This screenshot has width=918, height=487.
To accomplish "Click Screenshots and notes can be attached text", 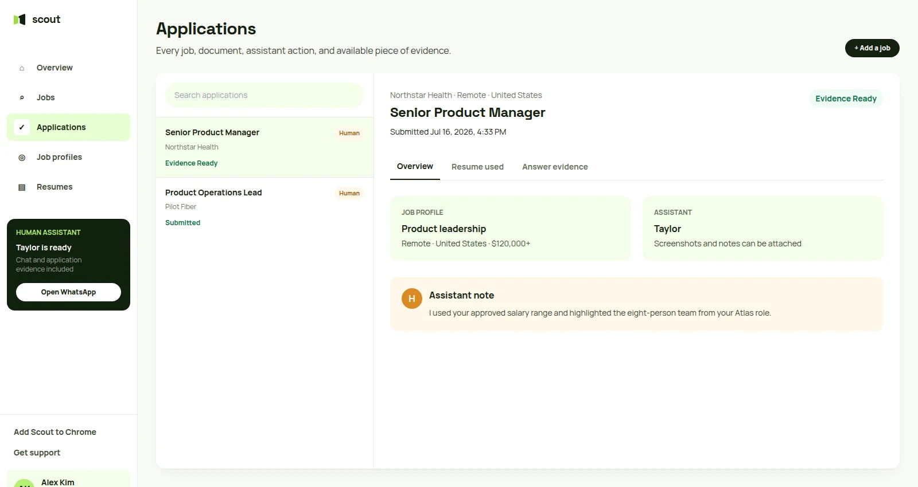I will click(728, 244).
